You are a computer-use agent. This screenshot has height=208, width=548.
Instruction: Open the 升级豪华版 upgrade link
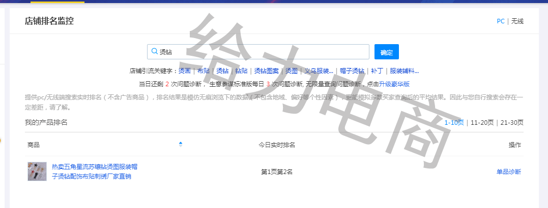(x=394, y=84)
